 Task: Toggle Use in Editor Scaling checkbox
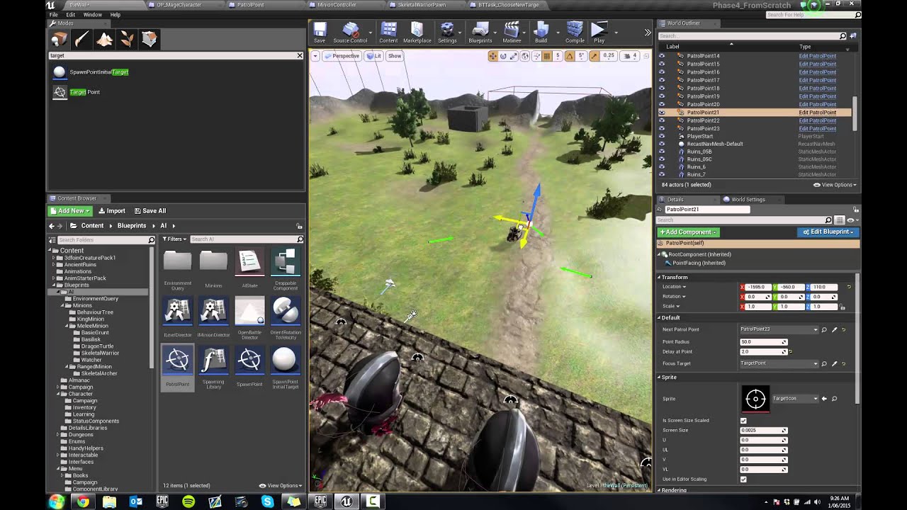pos(743,480)
